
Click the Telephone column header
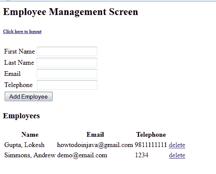tap(151, 135)
